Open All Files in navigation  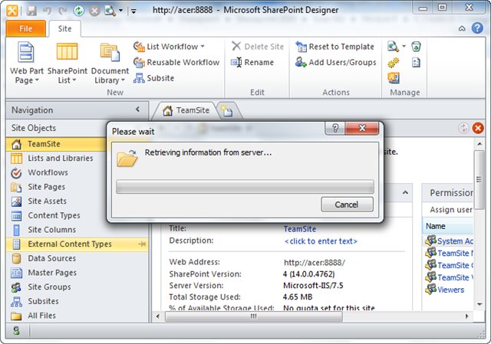[77, 316]
